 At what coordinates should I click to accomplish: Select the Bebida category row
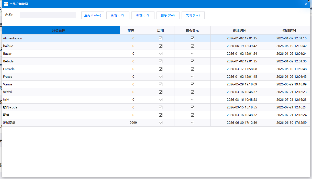156,61
